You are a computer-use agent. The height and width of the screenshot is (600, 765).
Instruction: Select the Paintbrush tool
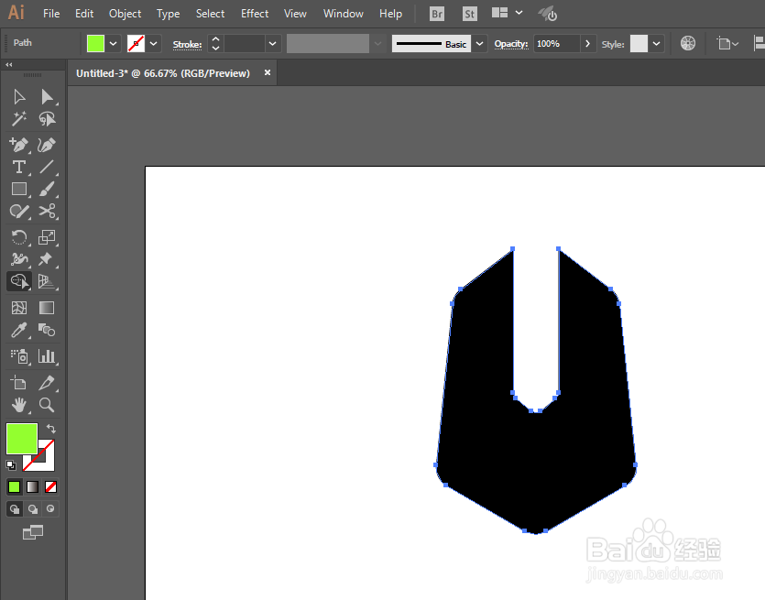(x=48, y=189)
